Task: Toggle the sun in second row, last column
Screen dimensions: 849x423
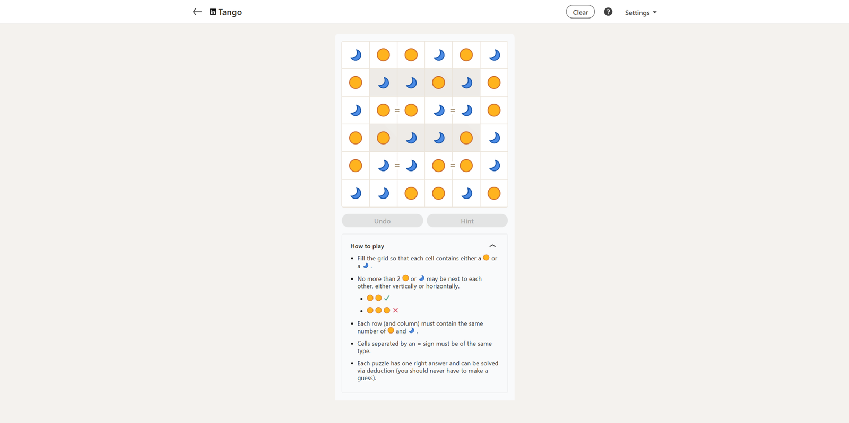Action: coord(494,83)
